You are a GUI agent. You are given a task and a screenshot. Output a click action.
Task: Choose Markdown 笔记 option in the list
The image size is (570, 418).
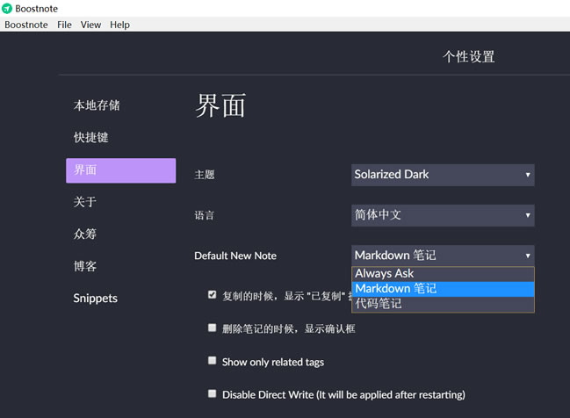point(443,289)
